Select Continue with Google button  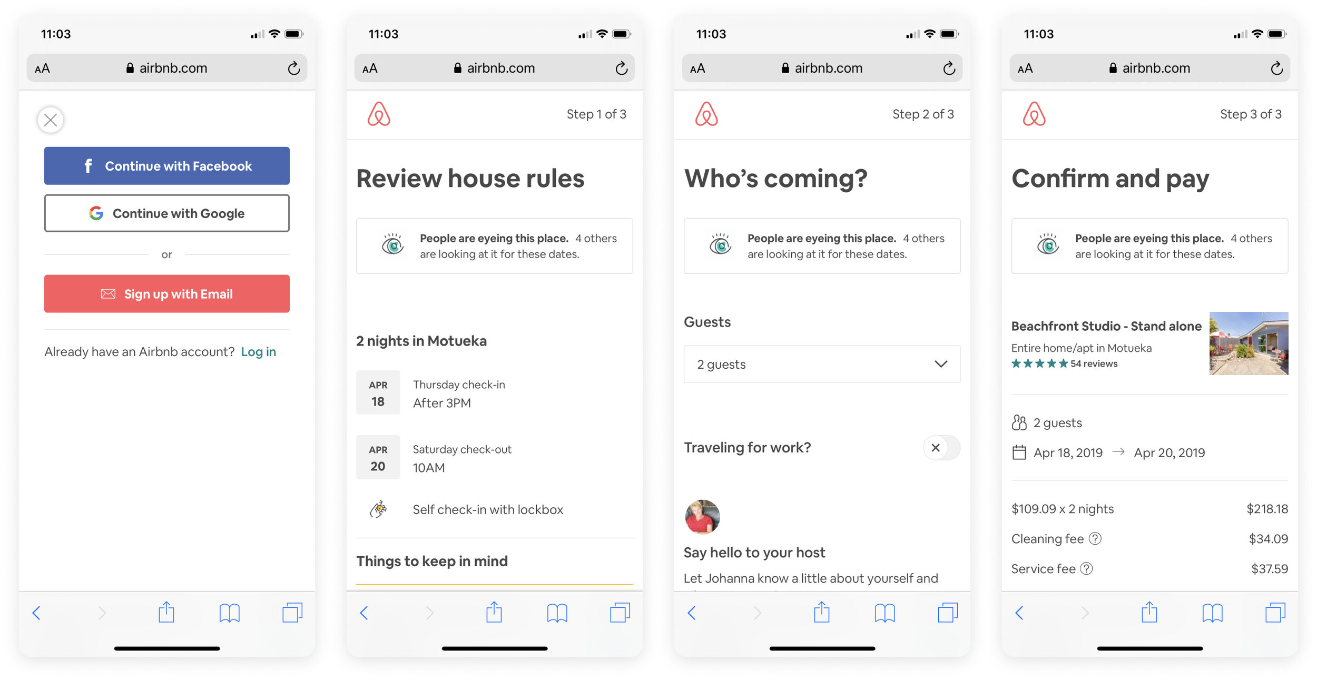(x=166, y=213)
